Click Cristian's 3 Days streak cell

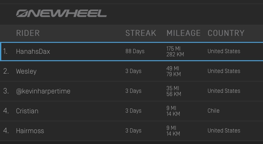click(133, 111)
